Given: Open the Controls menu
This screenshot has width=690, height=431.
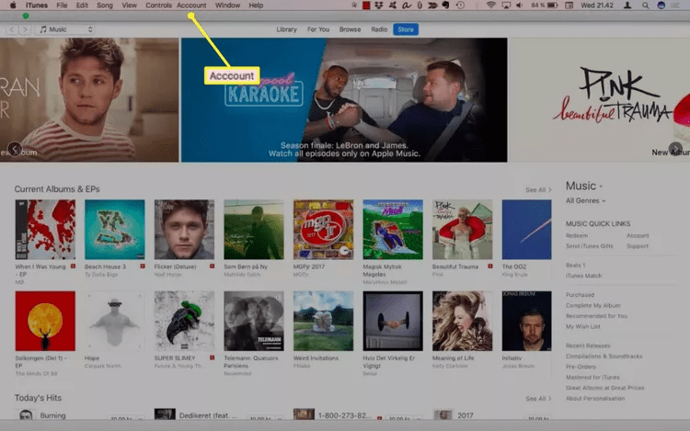Looking at the screenshot, I should tap(158, 6).
